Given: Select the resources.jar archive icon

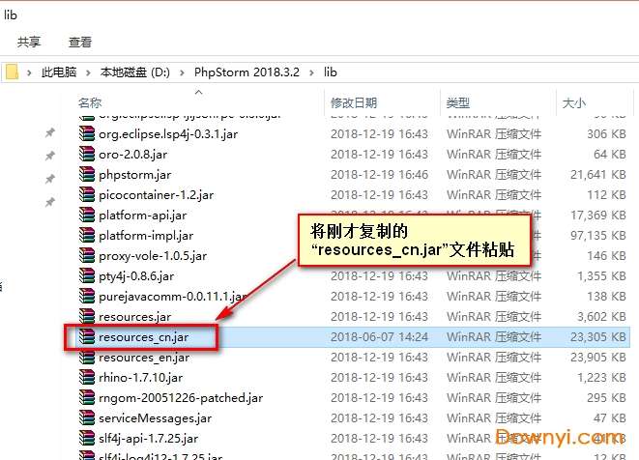Looking at the screenshot, I should pos(87,317).
